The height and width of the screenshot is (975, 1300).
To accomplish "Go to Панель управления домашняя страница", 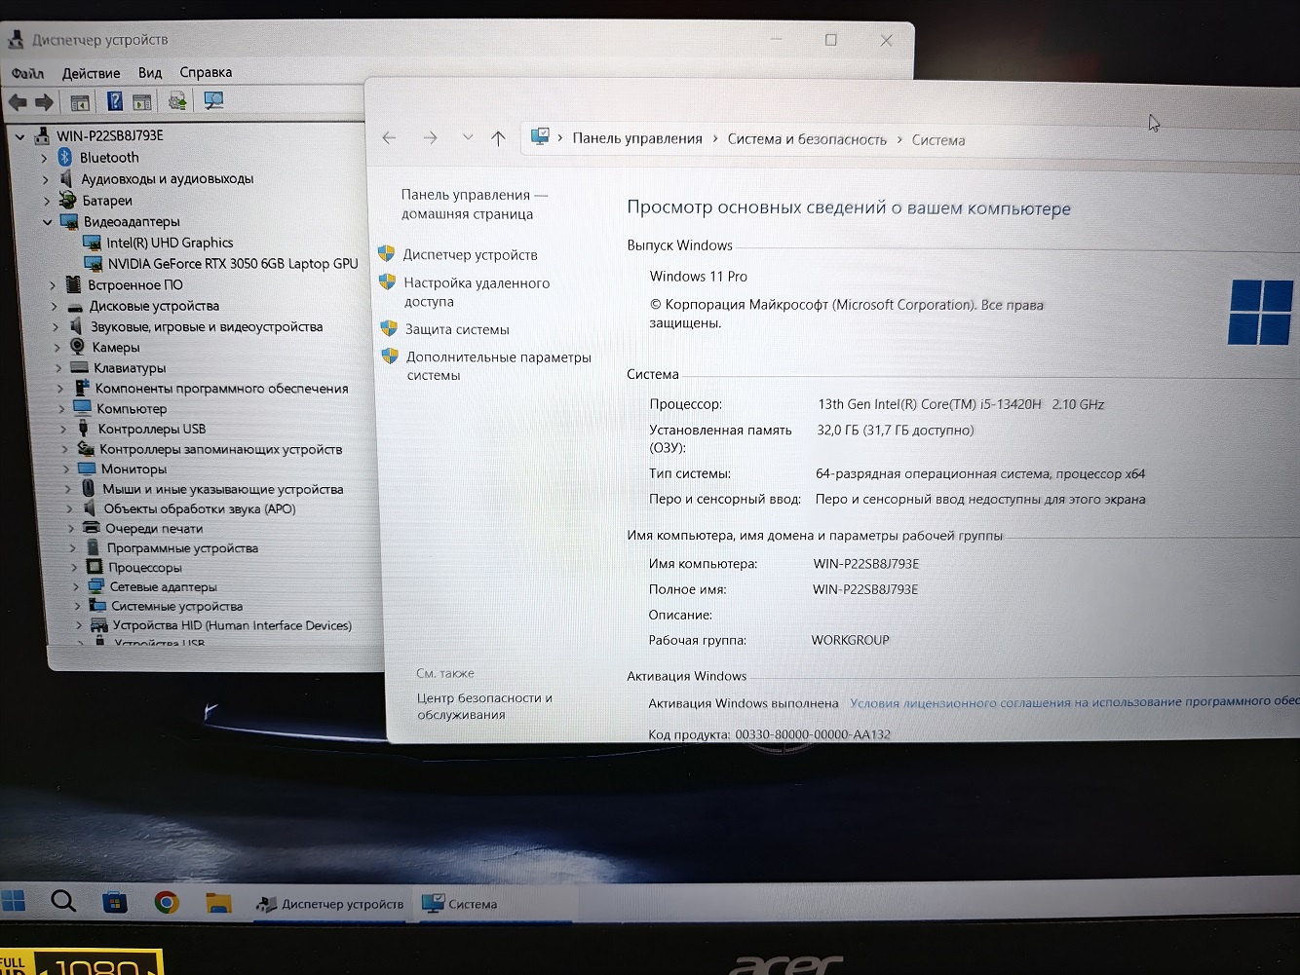I will point(474,205).
